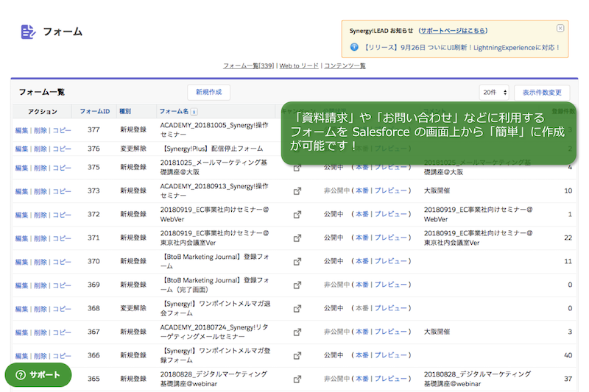This screenshot has width=589, height=392.
Task: Click コピー for form 371
Action: [62, 238]
